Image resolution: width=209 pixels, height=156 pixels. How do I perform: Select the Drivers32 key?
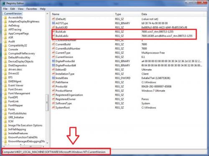click(14, 73)
